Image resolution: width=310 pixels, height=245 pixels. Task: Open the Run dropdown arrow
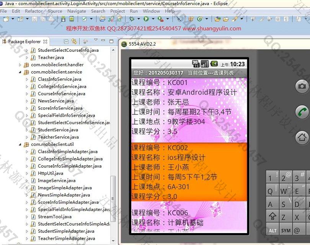click(x=153, y=19)
